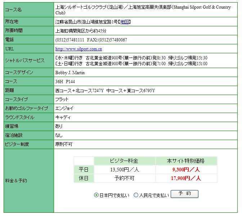This screenshot has width=242, height=216.
Task: Click the 宿泊施設 value なし
Action: tap(59, 135)
